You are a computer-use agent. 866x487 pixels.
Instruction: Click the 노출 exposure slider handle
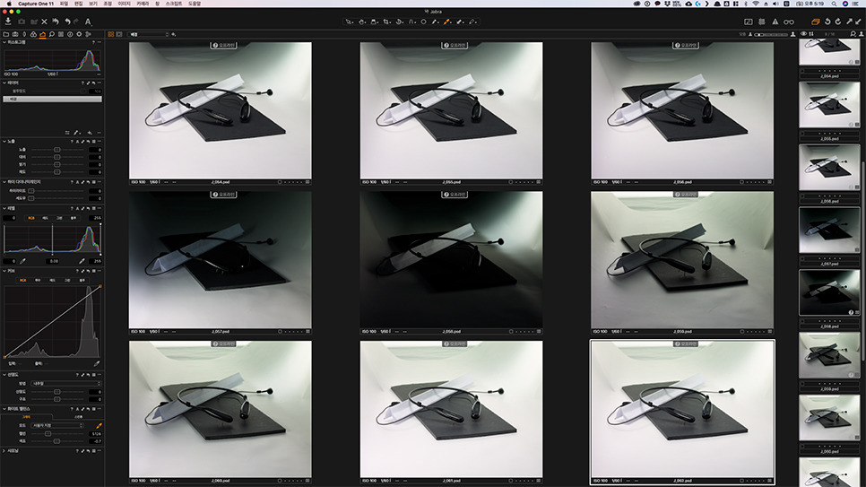56,150
